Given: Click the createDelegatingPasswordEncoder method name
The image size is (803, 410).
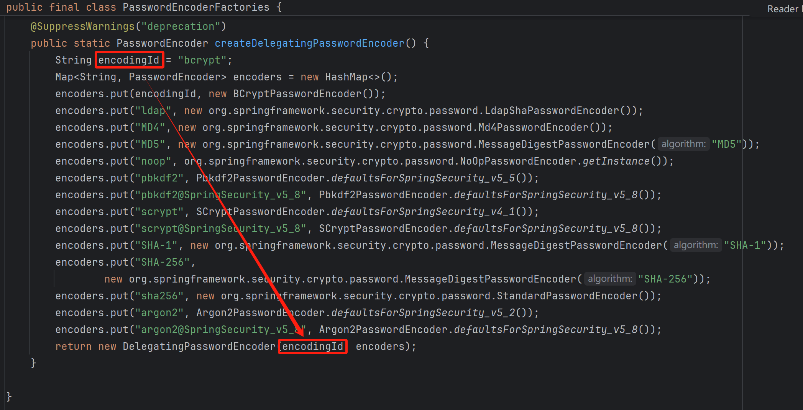Looking at the screenshot, I should (309, 43).
